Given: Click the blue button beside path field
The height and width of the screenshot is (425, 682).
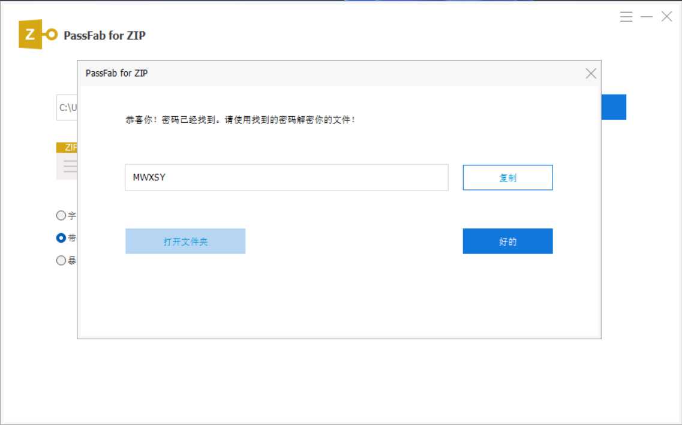Looking at the screenshot, I should pyautogui.click(x=614, y=107).
